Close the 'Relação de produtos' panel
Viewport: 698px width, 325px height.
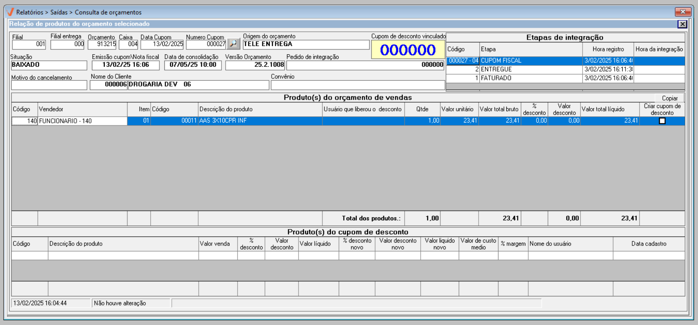[682, 24]
